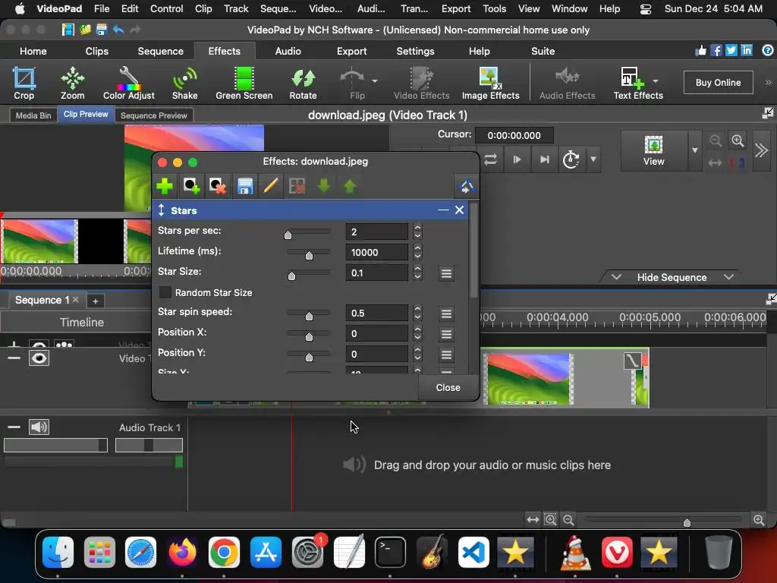
Task: Open the Home ribbon tab
Action: click(x=33, y=51)
